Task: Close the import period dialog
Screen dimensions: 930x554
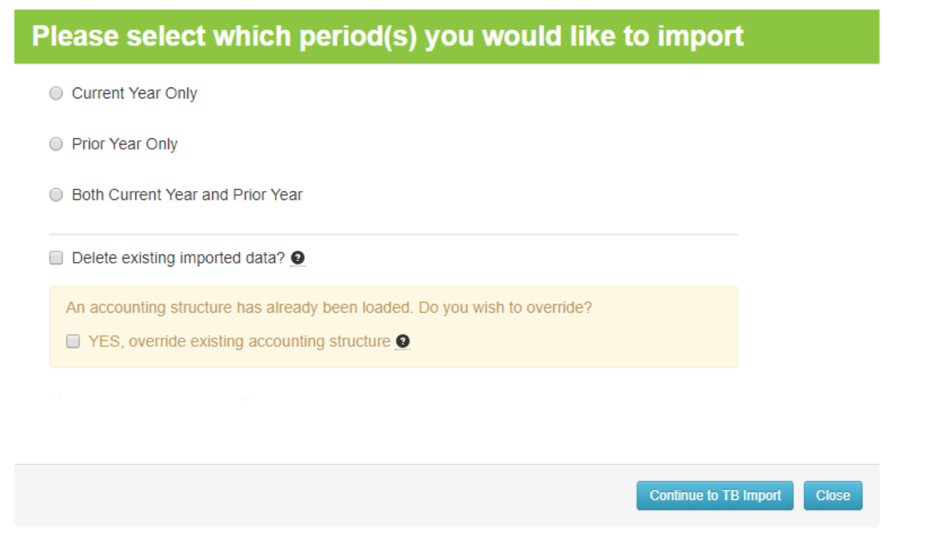Action: tap(833, 496)
